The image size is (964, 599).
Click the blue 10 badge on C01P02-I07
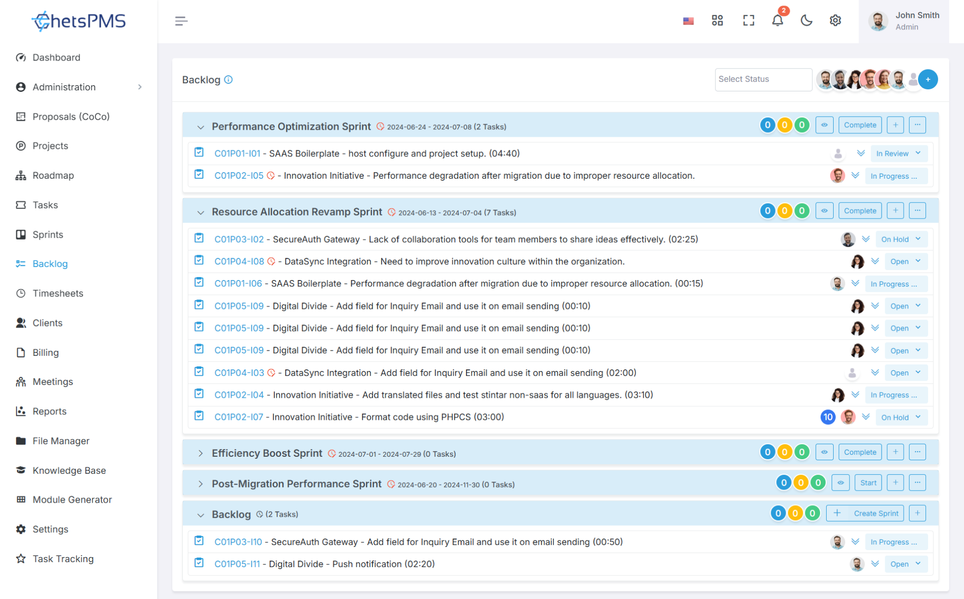[828, 417]
